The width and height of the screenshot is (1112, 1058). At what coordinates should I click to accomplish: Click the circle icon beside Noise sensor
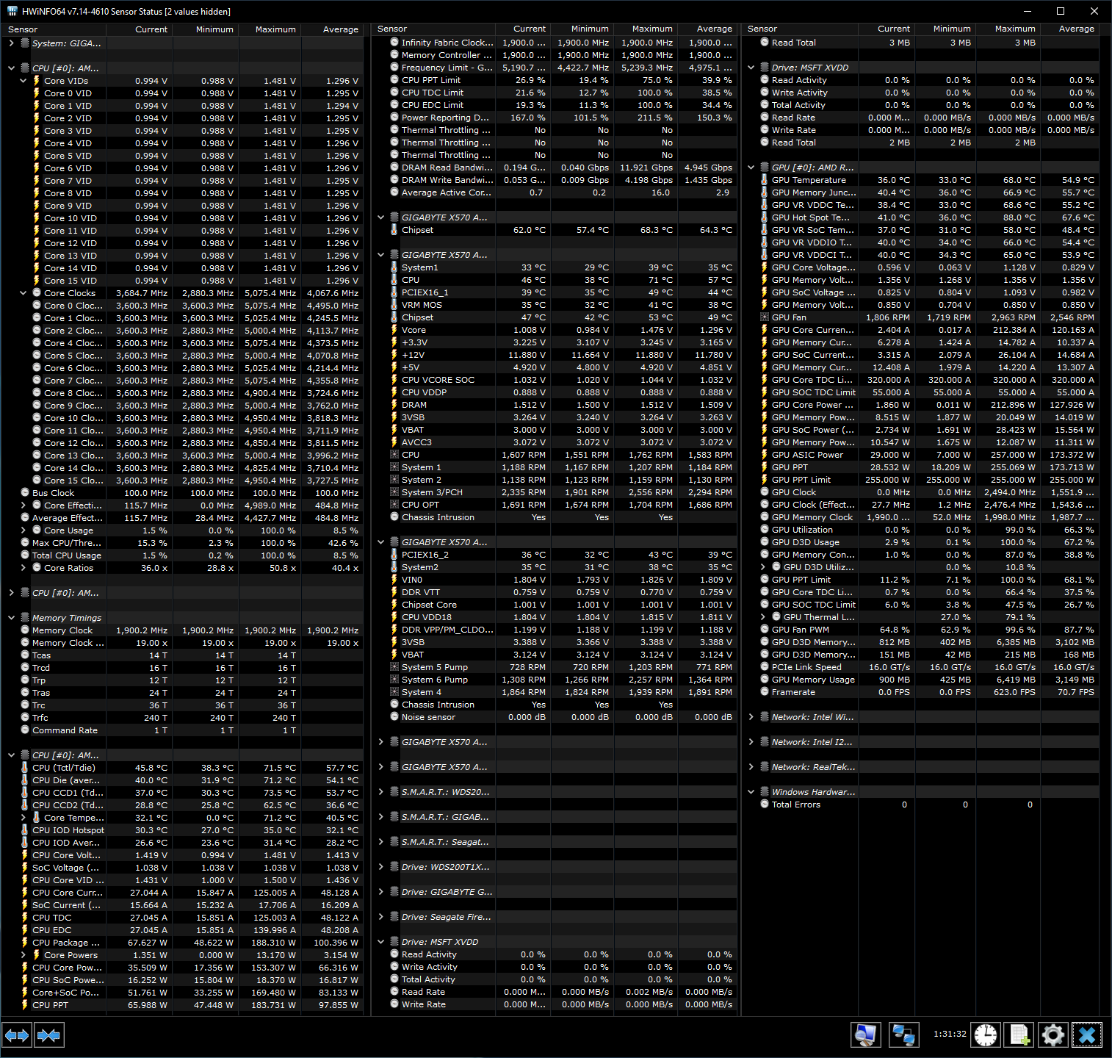[x=394, y=717]
